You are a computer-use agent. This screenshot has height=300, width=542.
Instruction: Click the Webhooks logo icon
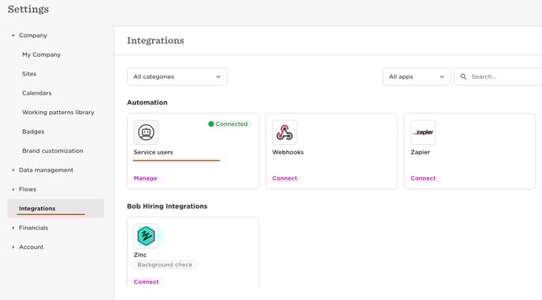(x=284, y=132)
